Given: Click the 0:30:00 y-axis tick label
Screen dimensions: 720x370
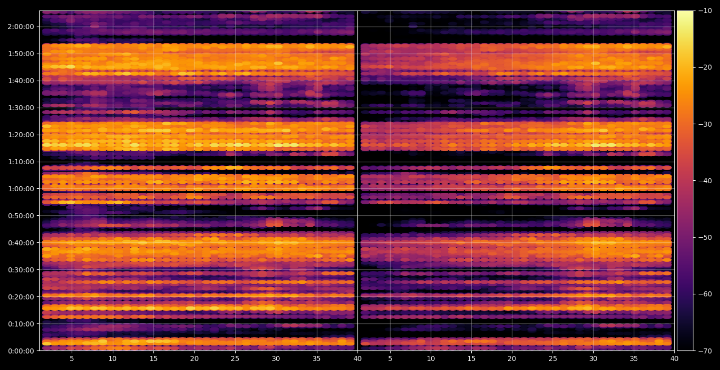Looking at the screenshot, I should [x=20, y=270].
